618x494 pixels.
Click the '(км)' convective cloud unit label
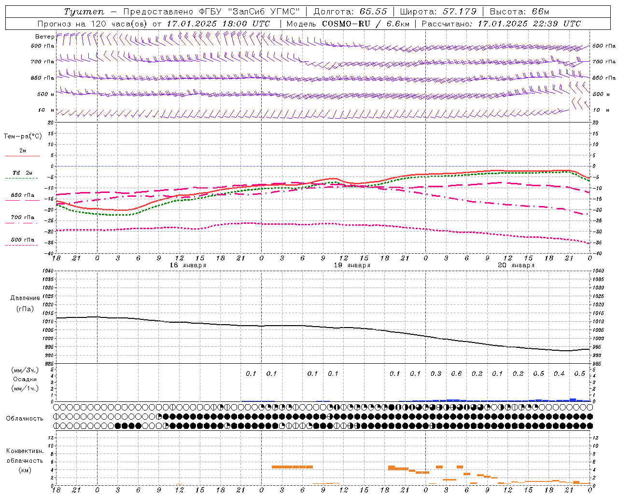[25, 470]
